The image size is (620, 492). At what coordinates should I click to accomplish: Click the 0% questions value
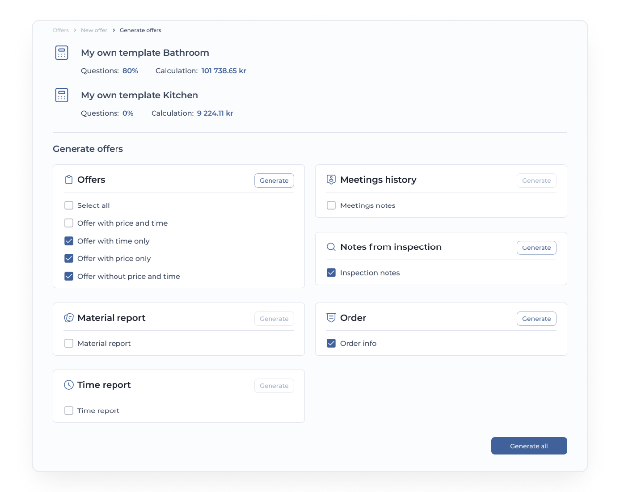point(128,113)
